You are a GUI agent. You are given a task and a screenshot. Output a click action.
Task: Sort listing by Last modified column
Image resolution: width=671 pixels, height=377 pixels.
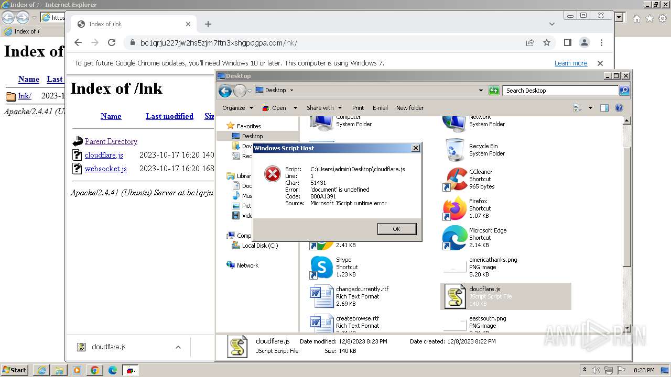coord(169,116)
